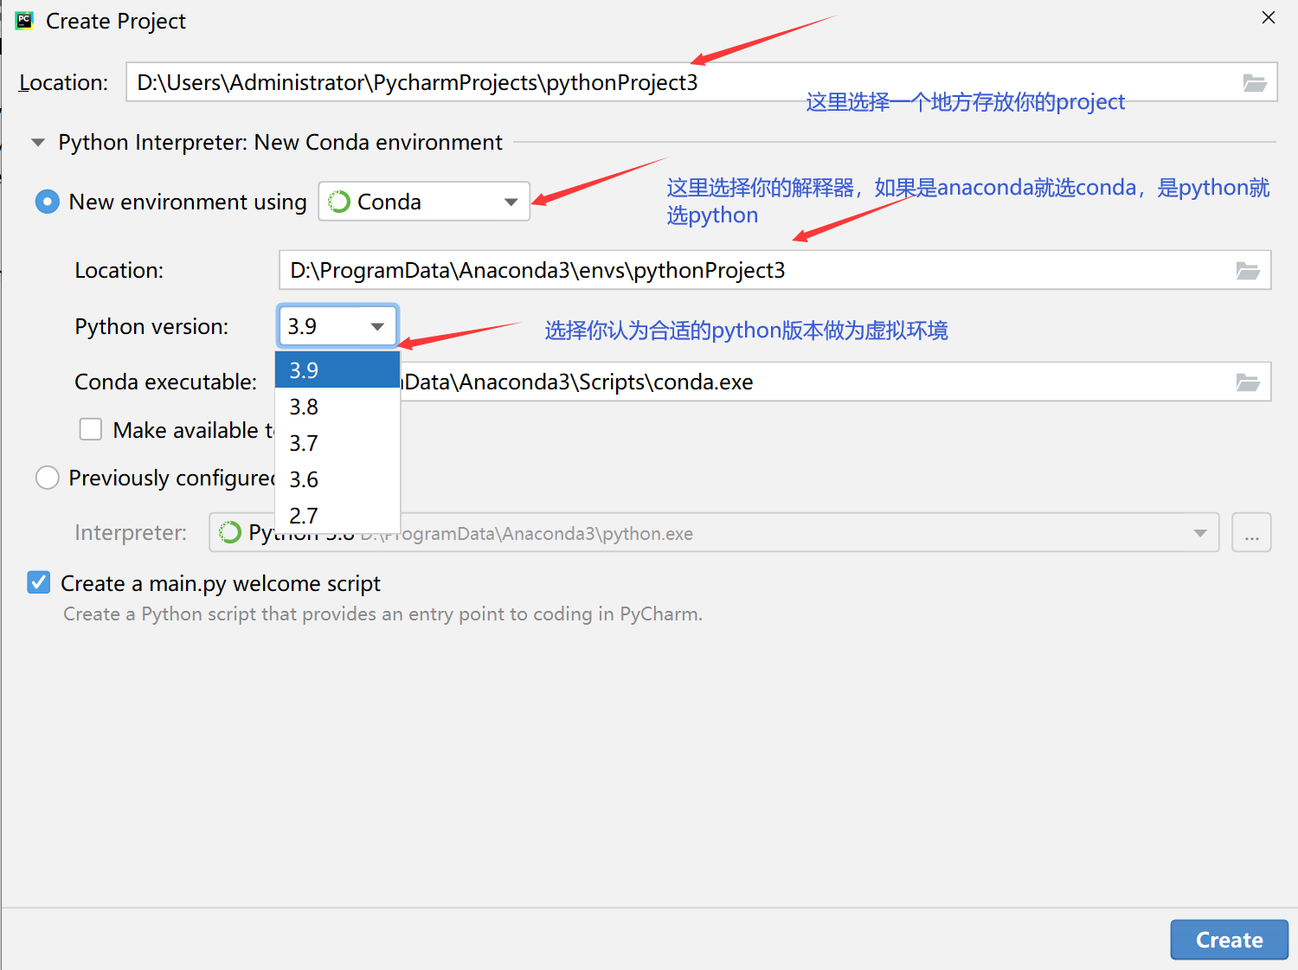The height and width of the screenshot is (970, 1298).
Task: Uncheck Create a main.py welcome script
Action: coord(39,582)
